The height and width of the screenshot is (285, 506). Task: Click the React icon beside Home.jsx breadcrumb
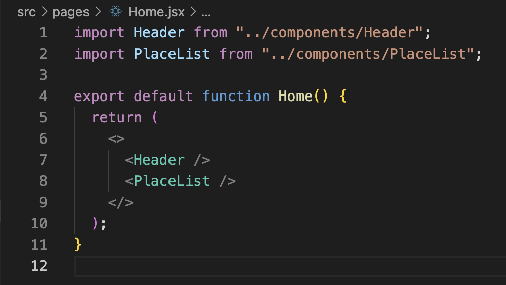point(115,11)
